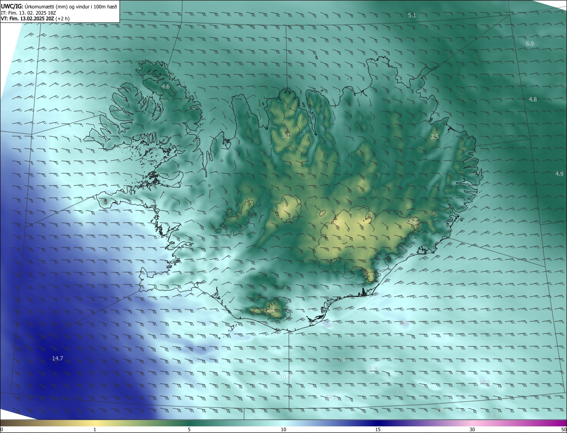Click the valid time line 'VT: Fim. 13.02.2025 20Z (+2 h)'
Screen dimensions: 567x433
[x=35, y=19]
